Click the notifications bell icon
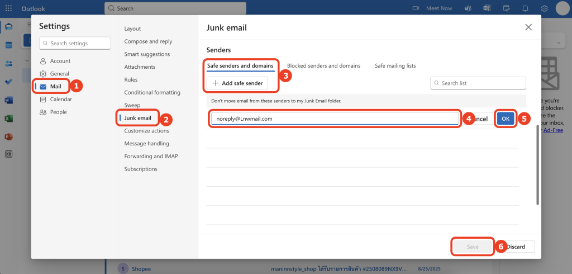The height and width of the screenshot is (274, 572). (x=525, y=8)
